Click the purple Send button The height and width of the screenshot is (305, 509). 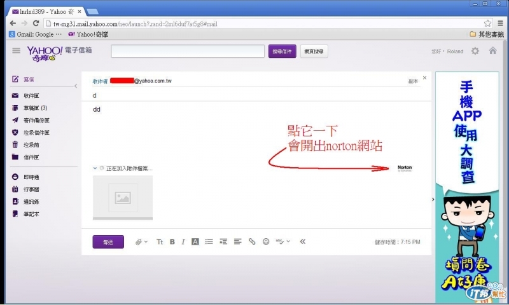[108, 242]
